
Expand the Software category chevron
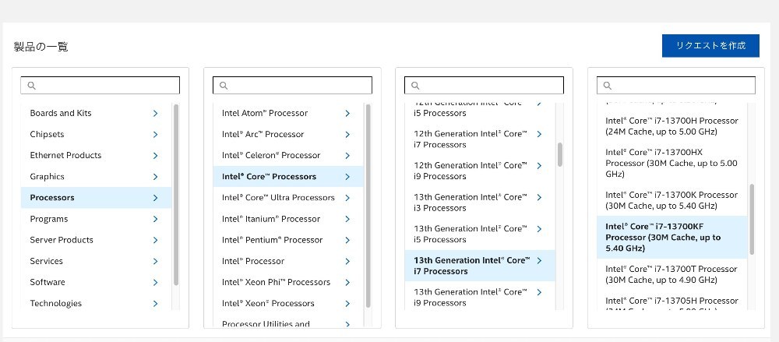tap(156, 282)
